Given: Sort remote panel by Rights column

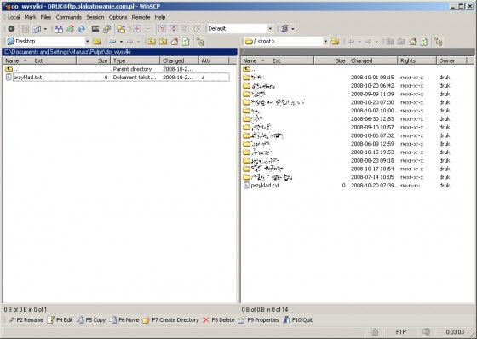Looking at the screenshot, I should tap(417, 60).
